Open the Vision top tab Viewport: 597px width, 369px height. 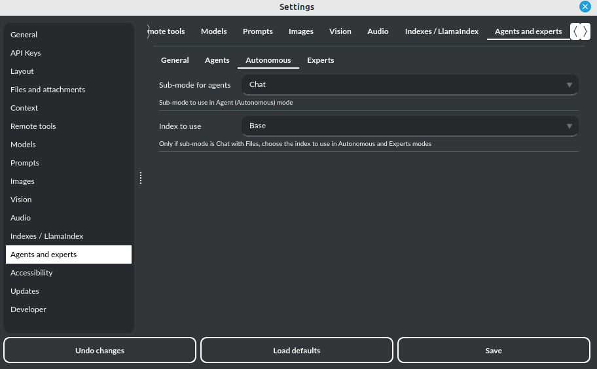pos(340,31)
